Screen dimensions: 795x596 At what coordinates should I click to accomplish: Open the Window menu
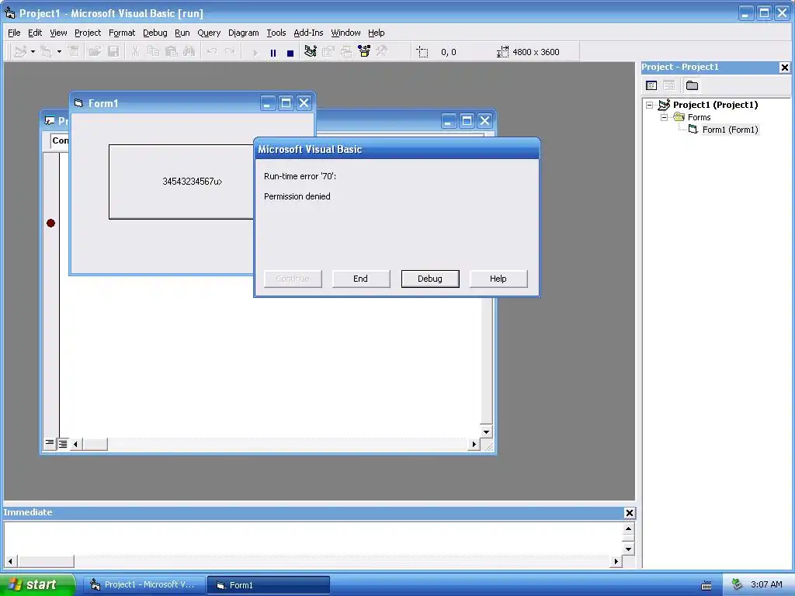point(345,33)
